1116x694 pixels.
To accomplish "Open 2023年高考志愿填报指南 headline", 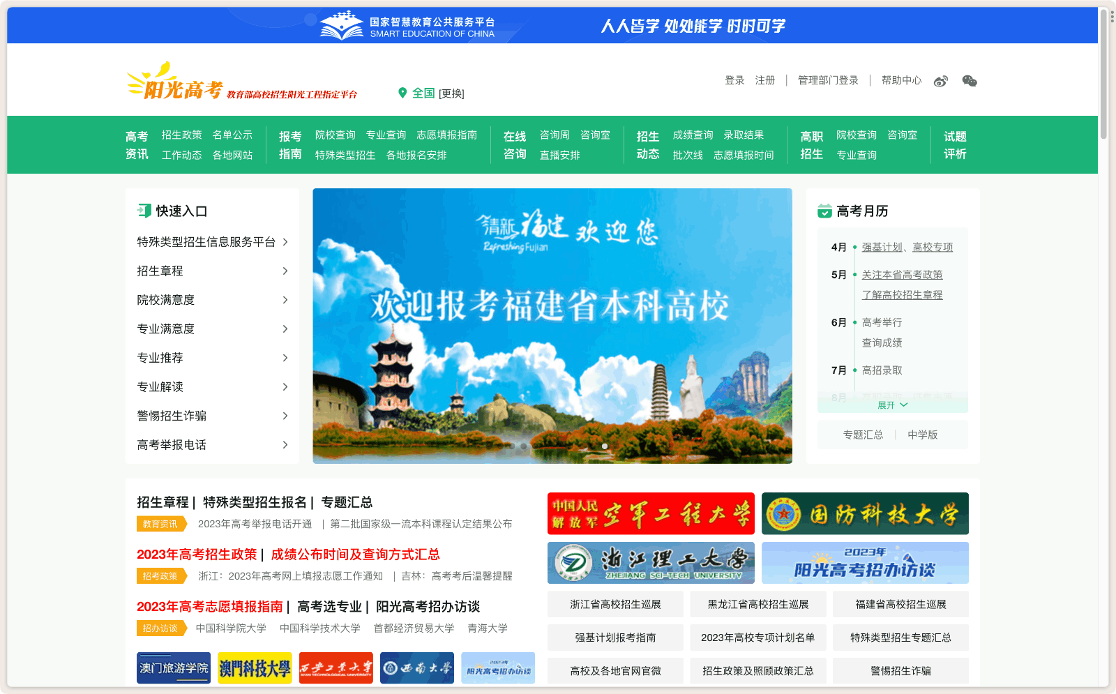I will point(210,607).
